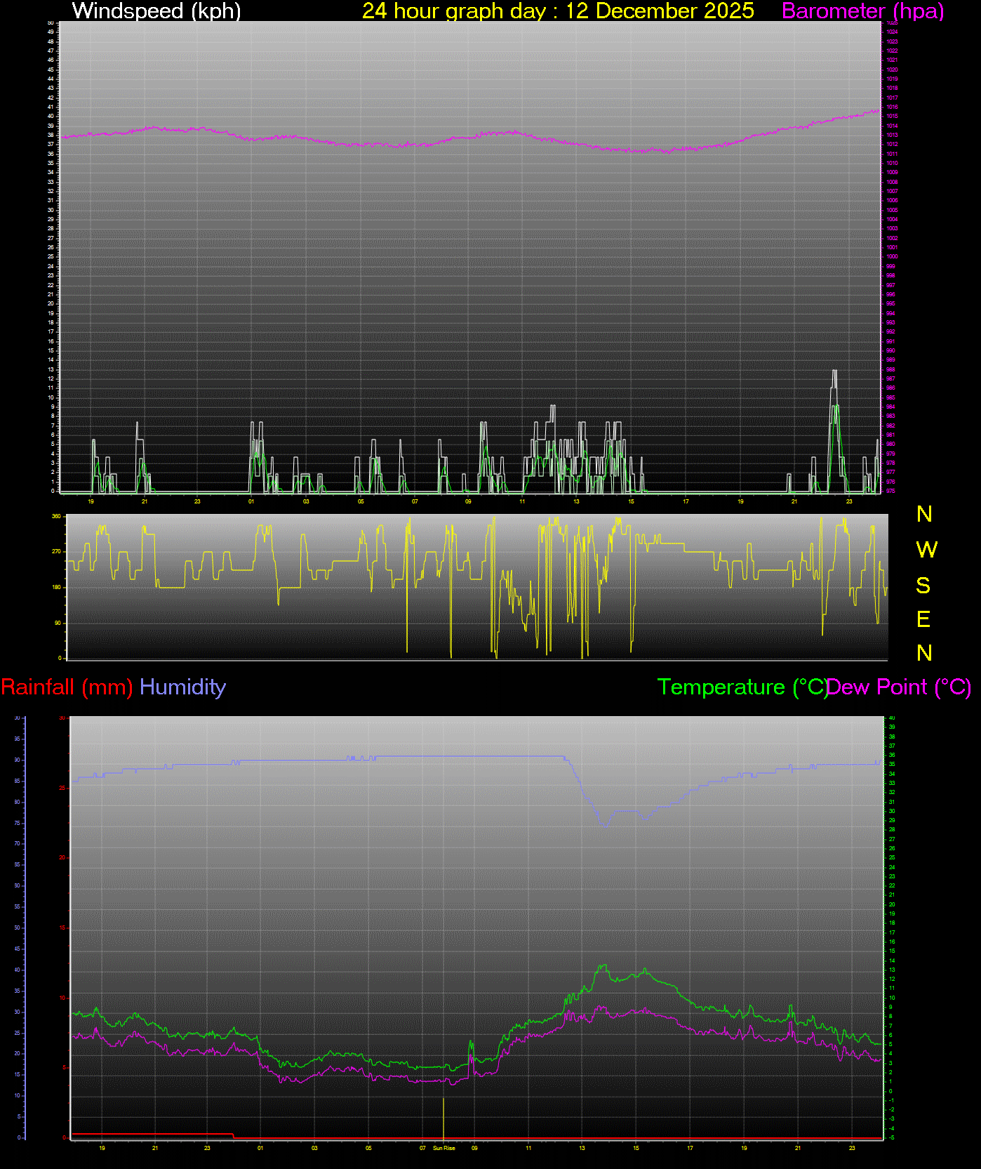This screenshot has height=1169, width=981.
Task: Click the "09" hour label under windspeed chart
Action: (x=468, y=501)
